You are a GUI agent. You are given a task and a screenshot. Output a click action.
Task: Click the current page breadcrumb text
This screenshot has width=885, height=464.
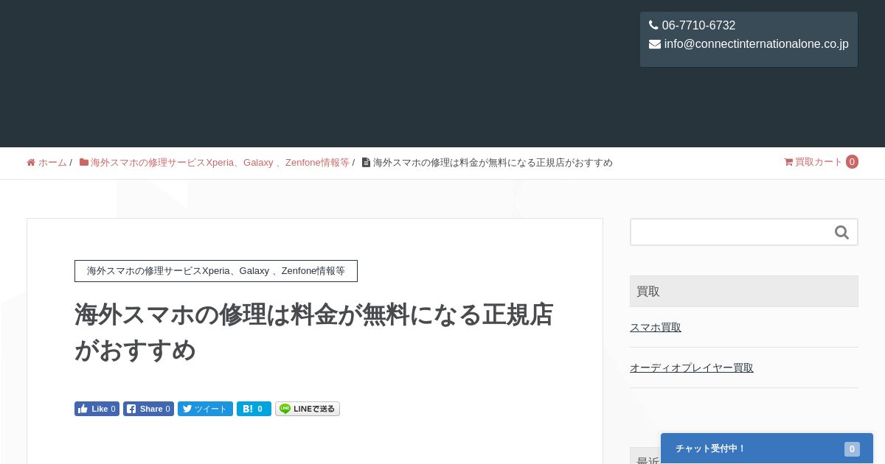(x=493, y=163)
